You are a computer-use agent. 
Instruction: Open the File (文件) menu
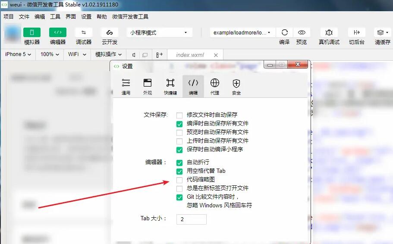[24, 16]
